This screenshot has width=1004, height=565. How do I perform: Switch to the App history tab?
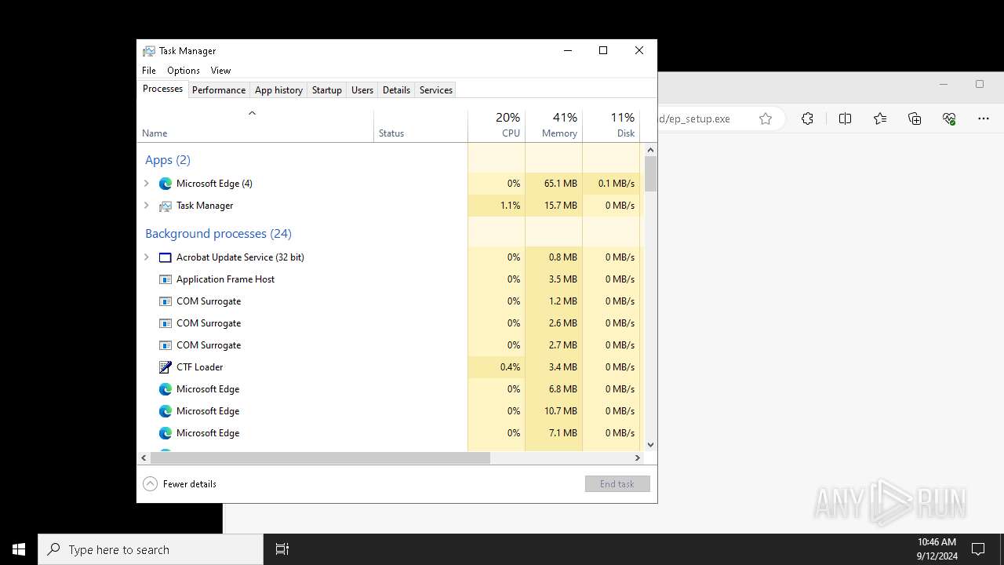pos(278,90)
